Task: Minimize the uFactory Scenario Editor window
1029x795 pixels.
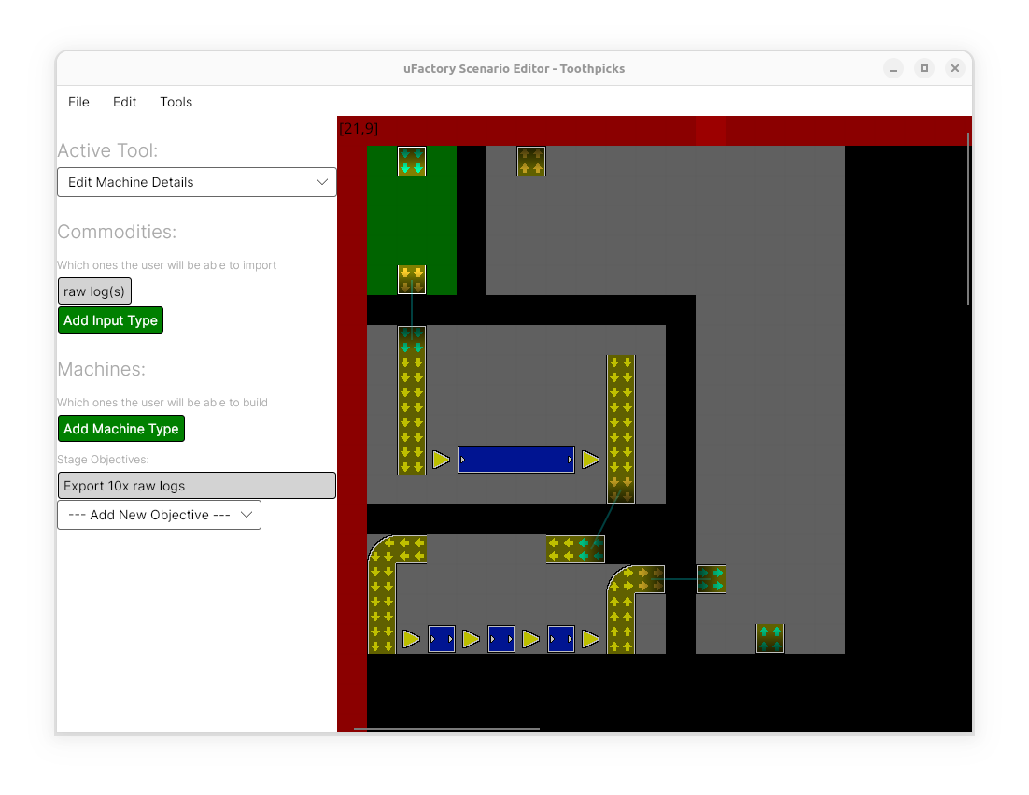Action: pos(894,68)
